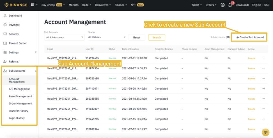Image resolution: width=273 pixels, height=138 pixels.
Task: Open the All Statuses dropdown
Action: 107,37
